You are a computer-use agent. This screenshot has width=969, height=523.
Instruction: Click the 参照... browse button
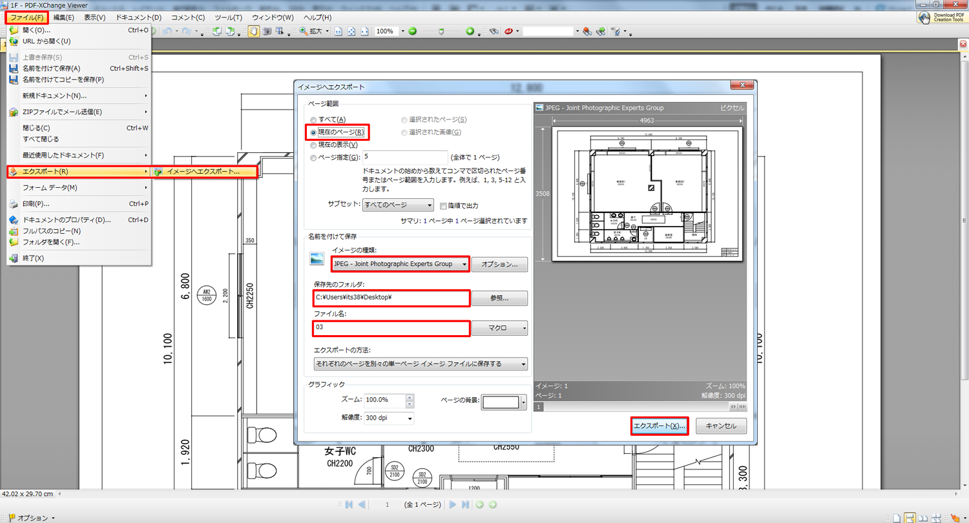pyautogui.click(x=499, y=298)
